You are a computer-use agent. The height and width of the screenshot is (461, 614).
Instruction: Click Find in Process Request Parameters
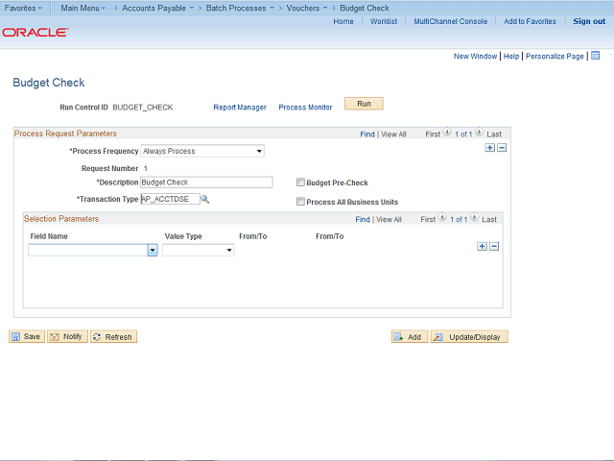pos(367,134)
